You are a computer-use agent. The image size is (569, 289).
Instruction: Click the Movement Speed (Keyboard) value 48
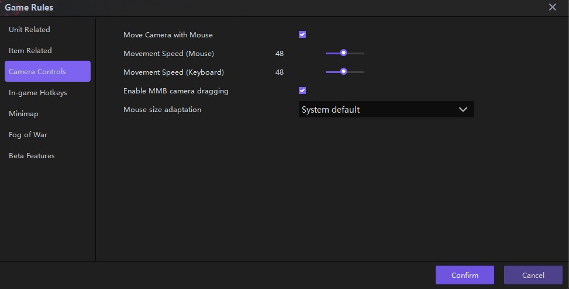(x=280, y=72)
